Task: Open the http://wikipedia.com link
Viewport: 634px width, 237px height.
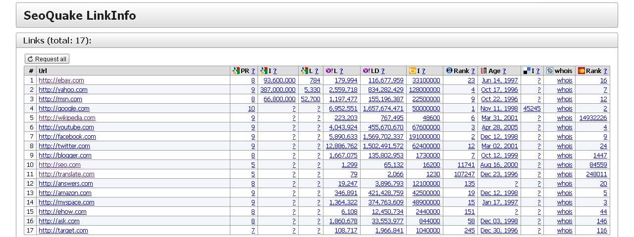Action: 67,118
